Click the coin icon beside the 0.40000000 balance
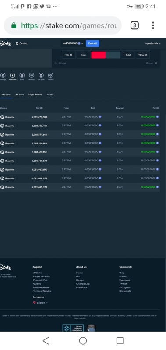This screenshot has width=166, height=350. pyautogui.click(x=79, y=43)
